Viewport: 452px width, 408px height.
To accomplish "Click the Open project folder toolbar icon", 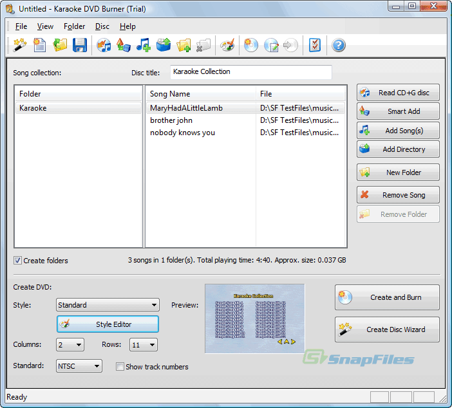I will pos(60,45).
